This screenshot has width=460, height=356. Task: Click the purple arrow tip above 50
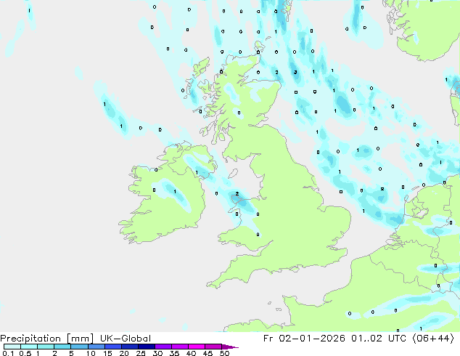tap(230, 347)
